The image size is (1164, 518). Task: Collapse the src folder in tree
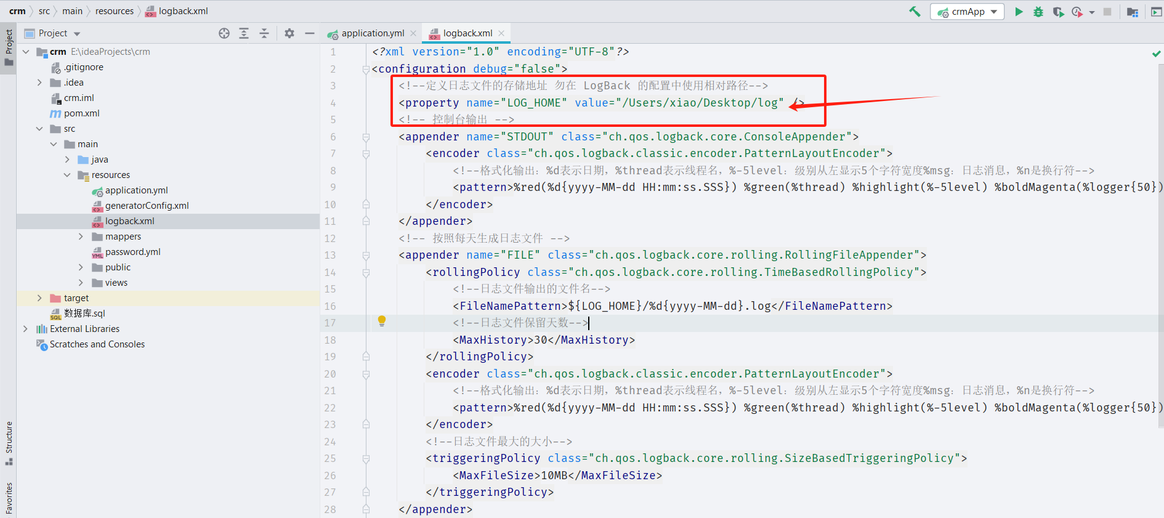click(x=39, y=129)
